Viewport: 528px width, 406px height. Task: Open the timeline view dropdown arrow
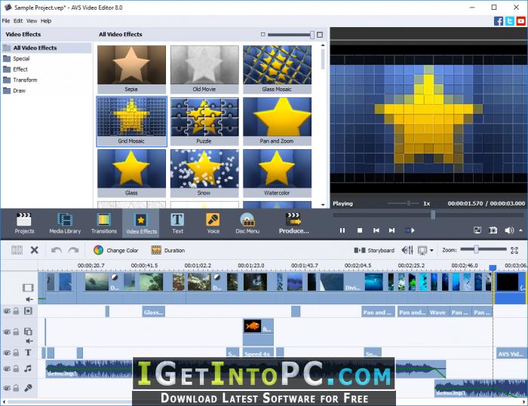(x=431, y=250)
